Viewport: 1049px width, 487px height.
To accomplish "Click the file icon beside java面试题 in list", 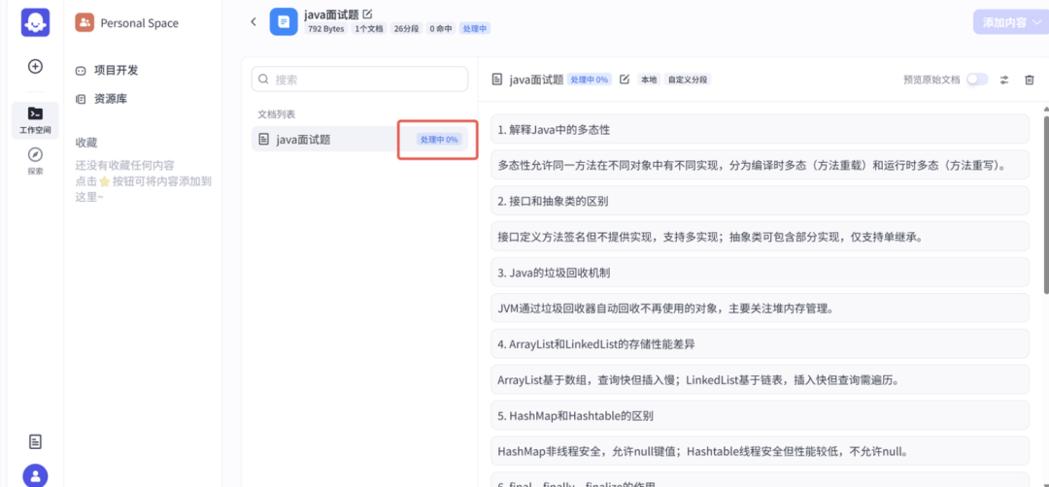I will (263, 140).
